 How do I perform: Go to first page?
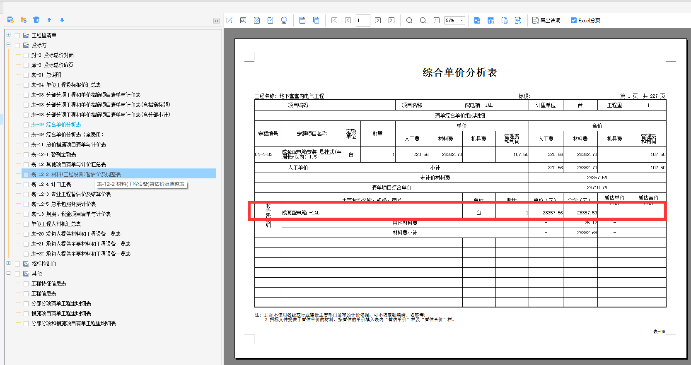334,20
